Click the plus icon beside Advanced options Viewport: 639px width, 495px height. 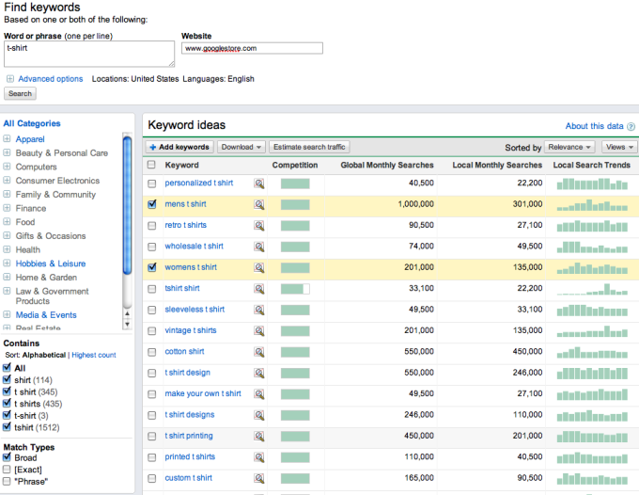point(9,79)
